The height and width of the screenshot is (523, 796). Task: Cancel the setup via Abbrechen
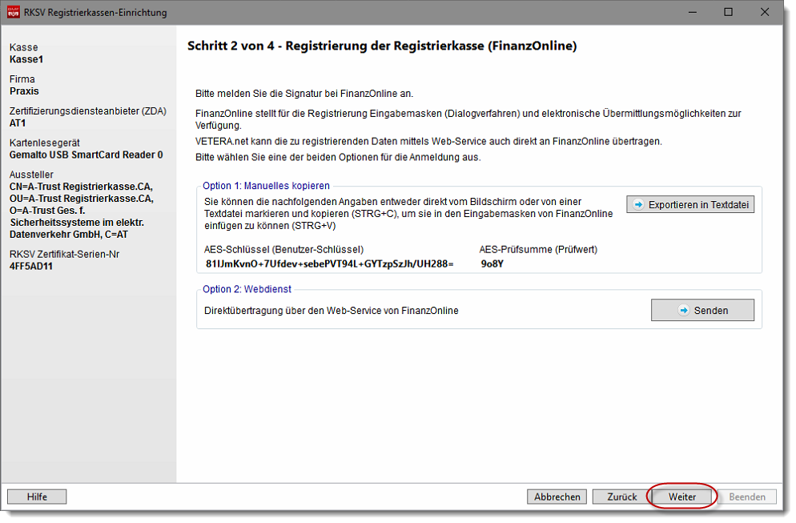point(557,497)
